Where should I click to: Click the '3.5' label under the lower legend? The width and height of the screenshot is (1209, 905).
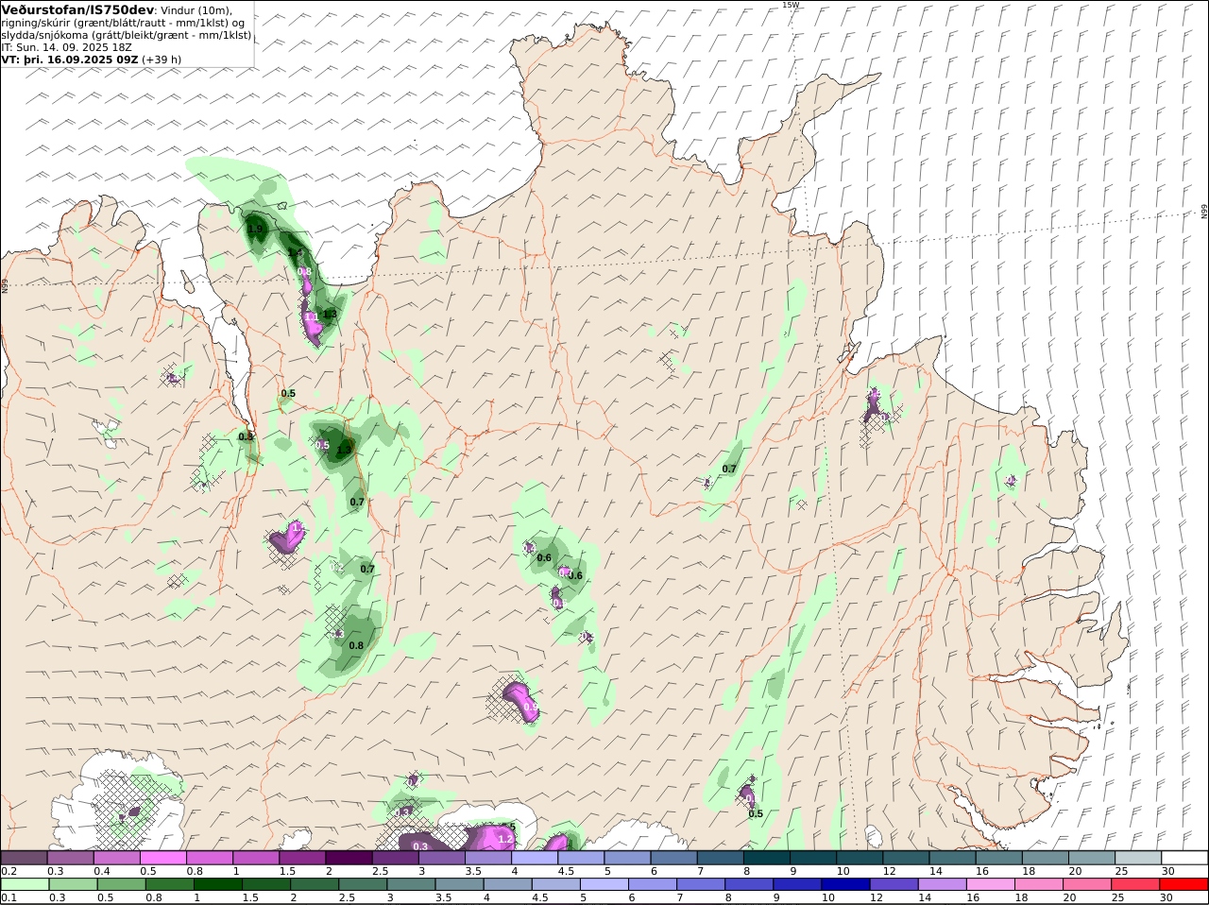tap(443, 898)
